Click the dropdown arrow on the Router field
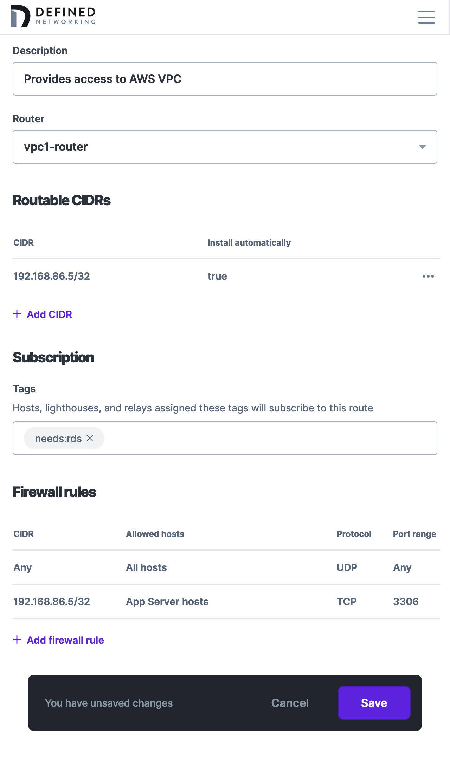Image resolution: width=450 pixels, height=759 pixels. tap(423, 147)
